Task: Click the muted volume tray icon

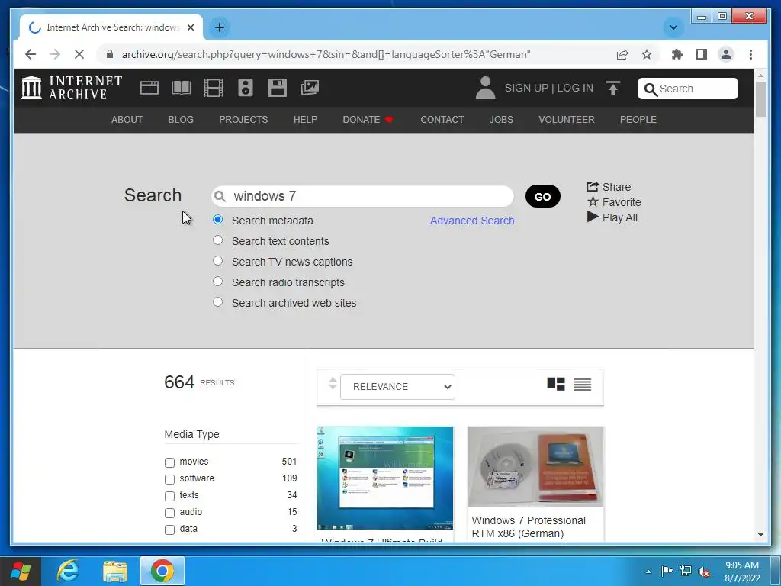Action: (704, 571)
